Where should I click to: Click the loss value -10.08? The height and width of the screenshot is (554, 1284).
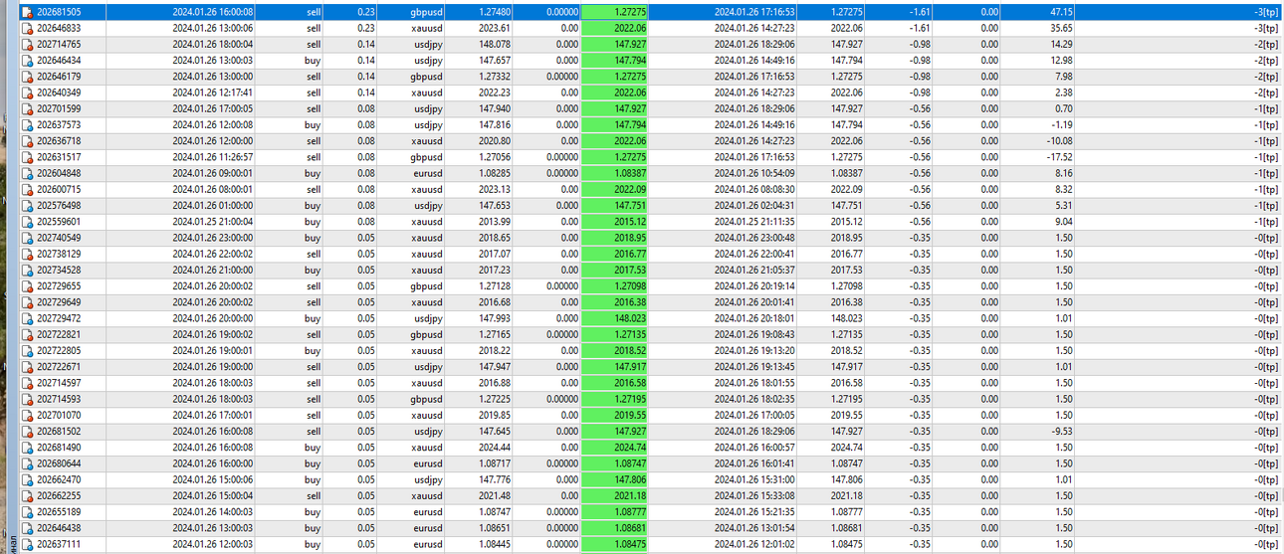pos(1060,141)
